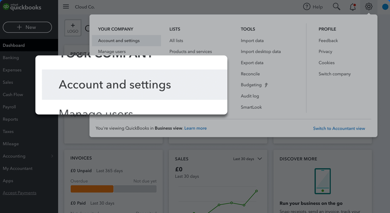The image size is (390, 213).
Task: Select Manage users
Action: 112,52
